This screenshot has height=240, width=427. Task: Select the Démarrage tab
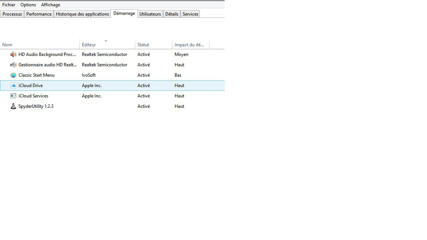tap(124, 13)
